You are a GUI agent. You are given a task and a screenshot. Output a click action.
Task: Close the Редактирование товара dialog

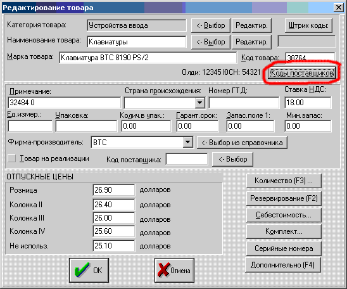339,8
